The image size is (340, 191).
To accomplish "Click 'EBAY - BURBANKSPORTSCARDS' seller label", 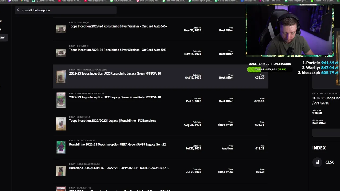I will tap(86, 93).
